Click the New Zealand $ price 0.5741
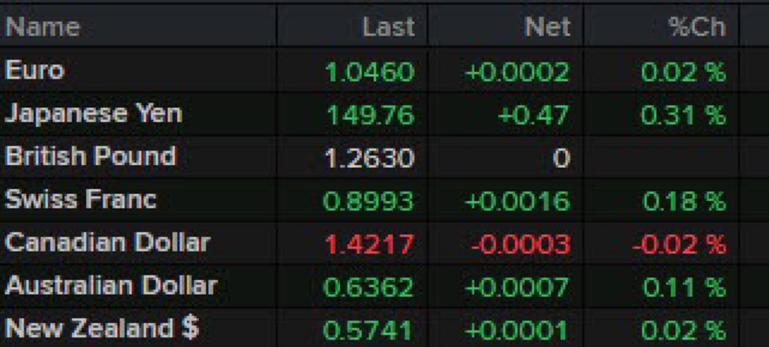Image resolution: width=769 pixels, height=347 pixels. [369, 329]
